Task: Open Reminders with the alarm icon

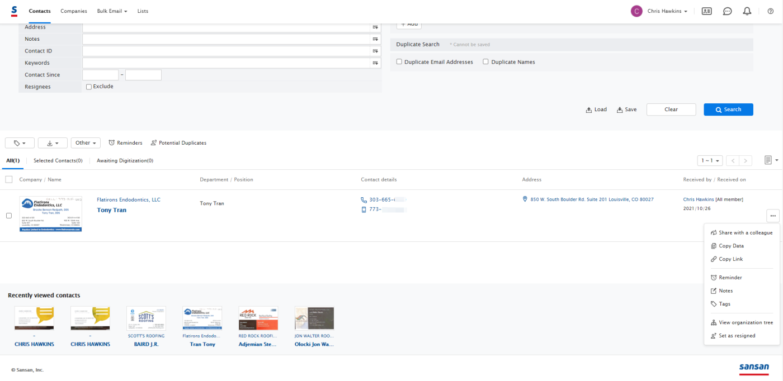Action: 125,143
